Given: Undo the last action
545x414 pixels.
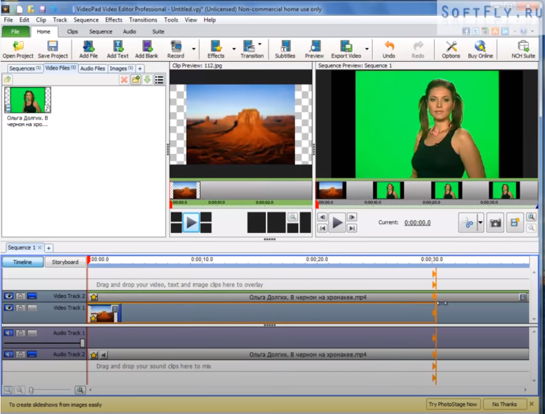Looking at the screenshot, I should click(x=389, y=50).
